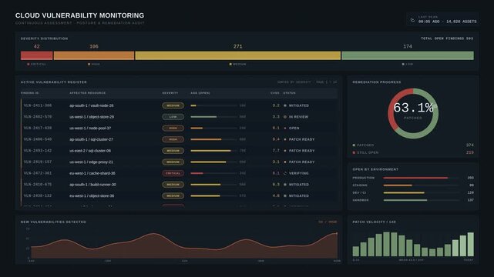Select the red Critical segment showing 42

(x=36, y=55)
